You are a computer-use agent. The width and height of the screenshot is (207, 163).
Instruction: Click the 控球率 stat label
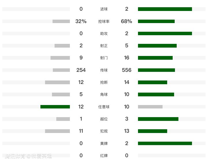[104, 21]
